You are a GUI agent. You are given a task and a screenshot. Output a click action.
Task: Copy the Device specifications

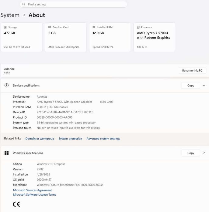190,86
